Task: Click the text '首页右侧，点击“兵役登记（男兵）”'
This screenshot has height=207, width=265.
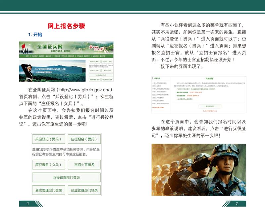Action: [57, 97]
